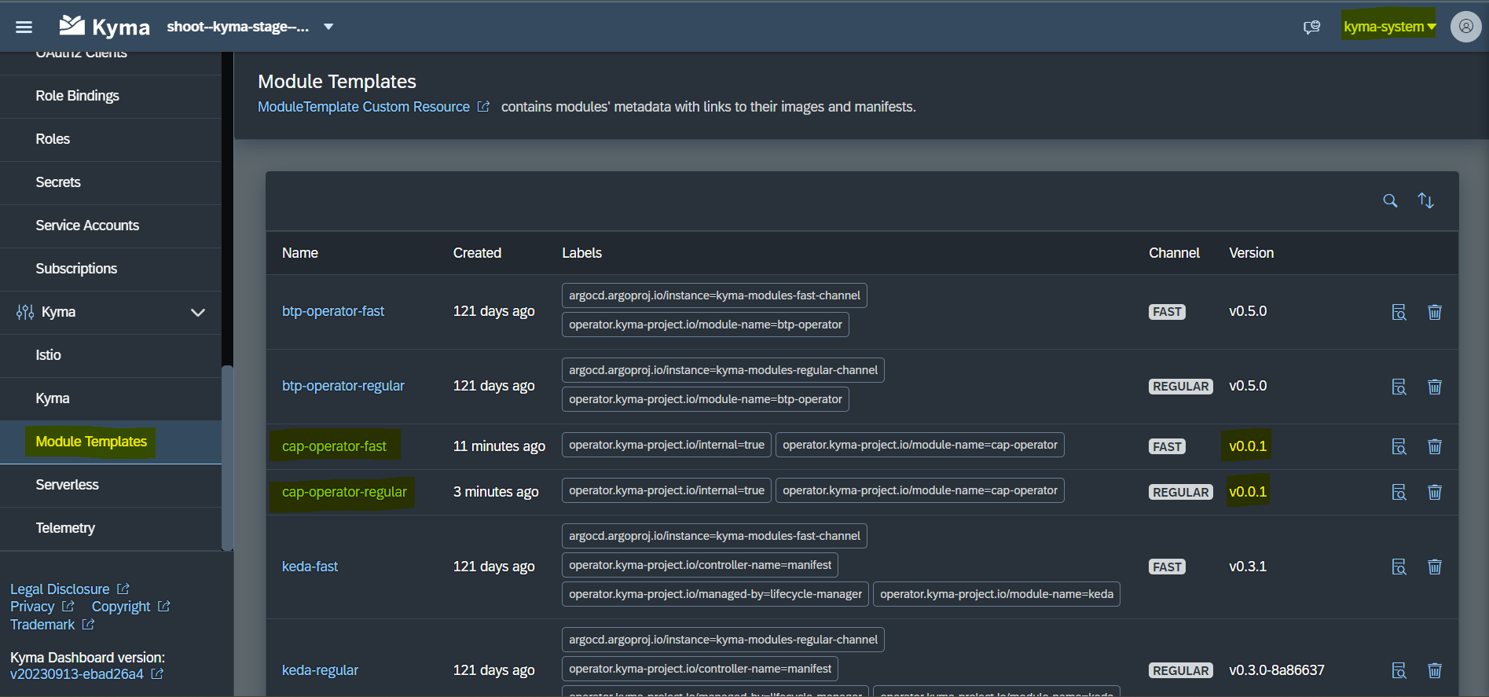Open the feedback chat icon

tap(1311, 27)
